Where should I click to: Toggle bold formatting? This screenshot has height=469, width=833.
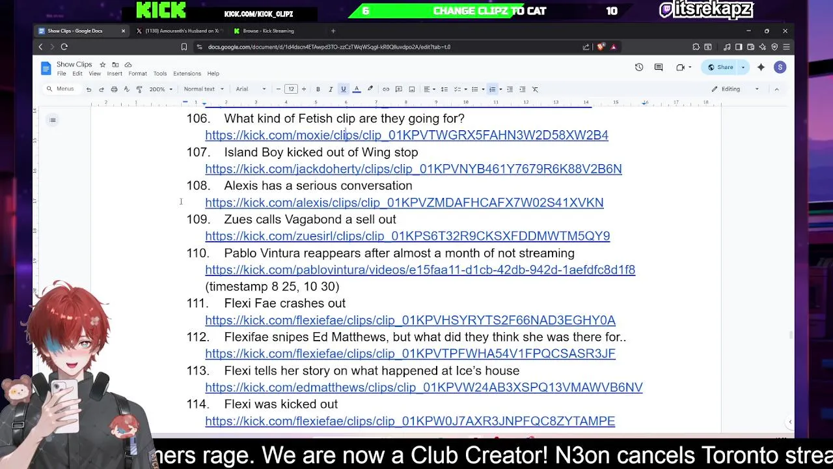(x=318, y=89)
